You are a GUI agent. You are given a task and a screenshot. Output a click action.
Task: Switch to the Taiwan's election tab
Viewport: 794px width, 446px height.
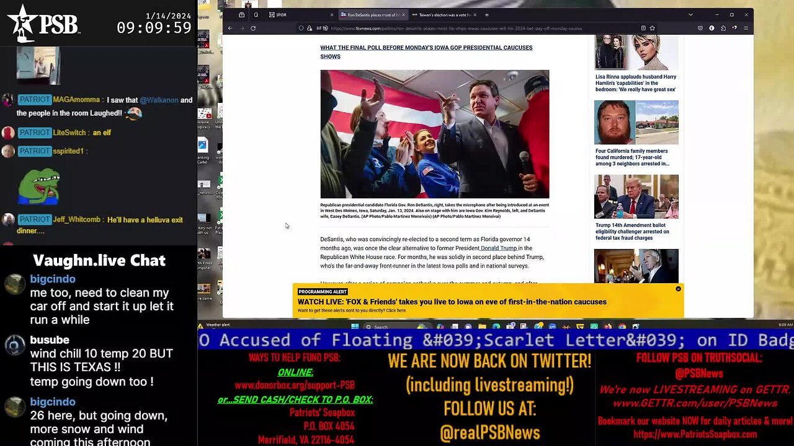click(444, 14)
